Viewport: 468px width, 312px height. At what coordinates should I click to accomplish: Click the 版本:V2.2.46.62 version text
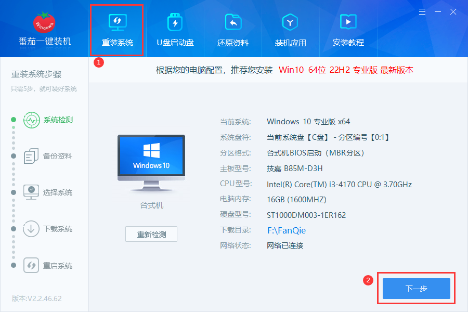pos(37,298)
